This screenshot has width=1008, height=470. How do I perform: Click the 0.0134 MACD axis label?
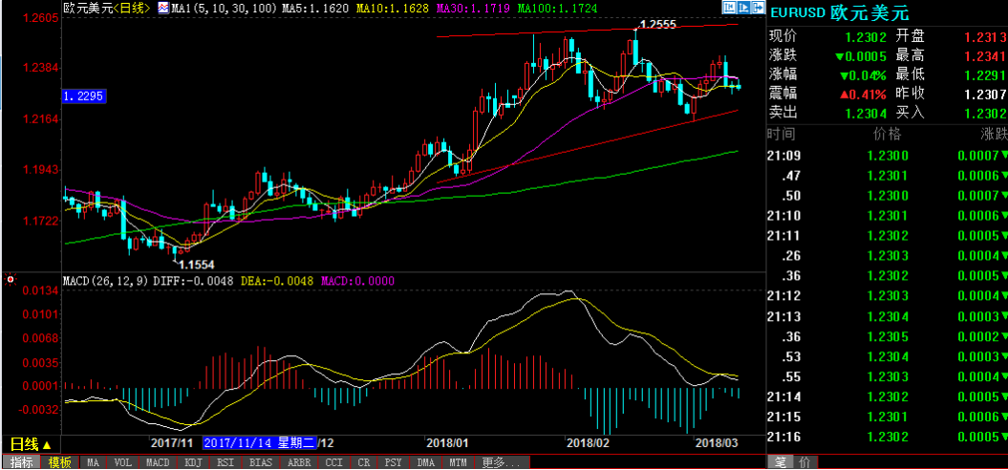click(x=40, y=291)
